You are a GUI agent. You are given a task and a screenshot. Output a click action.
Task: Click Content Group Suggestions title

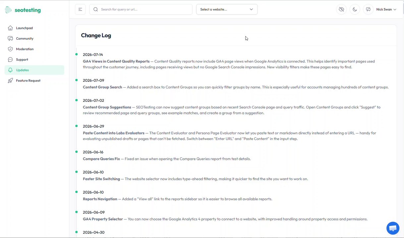[107, 107]
